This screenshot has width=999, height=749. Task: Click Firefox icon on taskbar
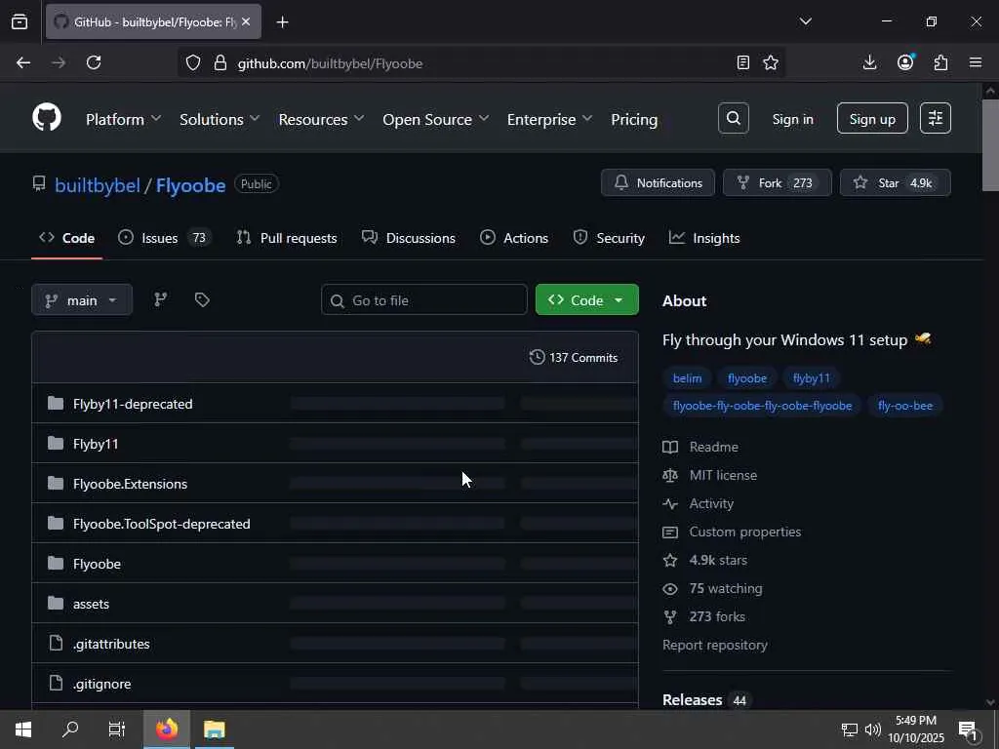tap(167, 729)
